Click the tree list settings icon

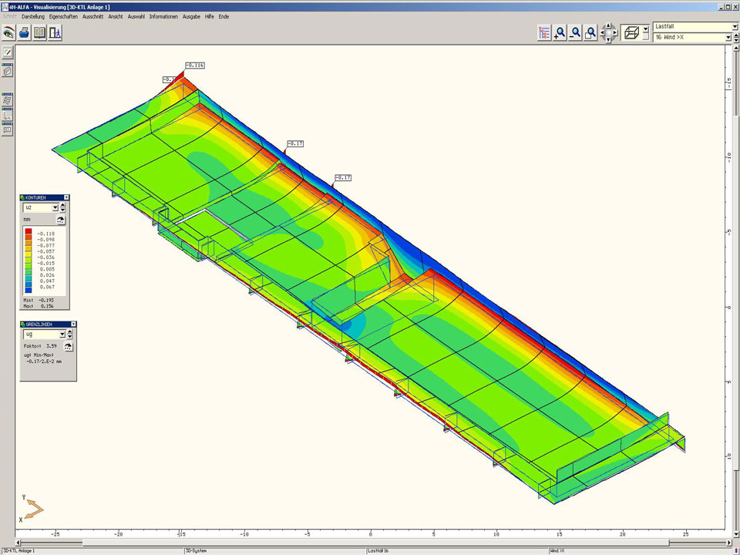tap(545, 32)
